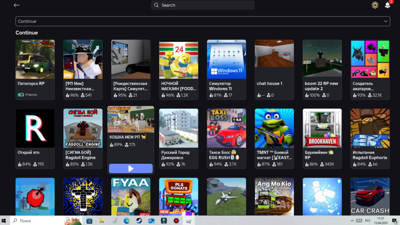Launch Microsoft Edge from the taskbar
The image size is (400, 225).
126,221
